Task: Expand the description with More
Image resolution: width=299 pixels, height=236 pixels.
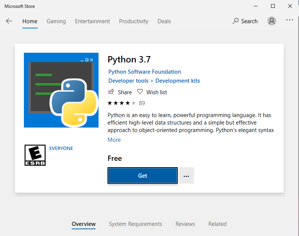Action: click(x=114, y=140)
